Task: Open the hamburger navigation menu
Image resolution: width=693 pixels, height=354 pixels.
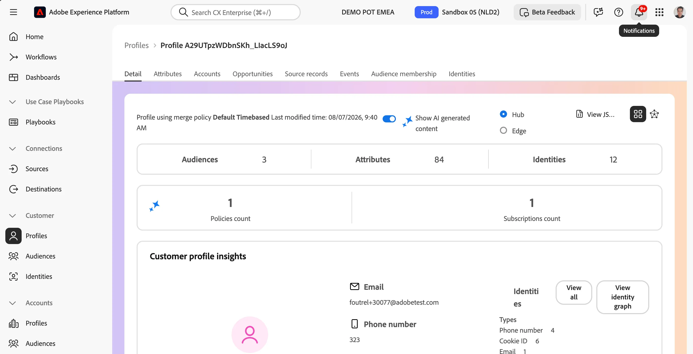Action: point(13,12)
